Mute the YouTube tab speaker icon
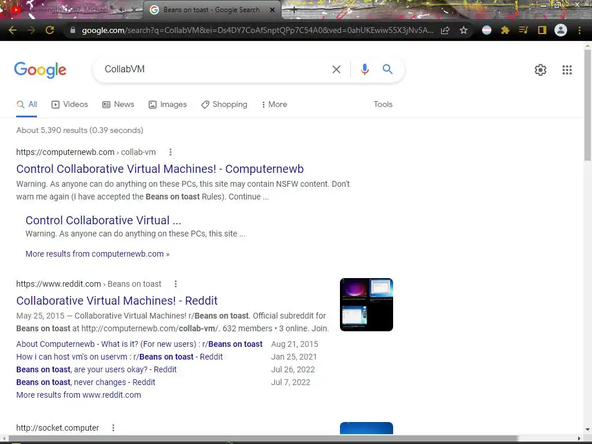Viewport: 592px width, 444px height. [122, 10]
